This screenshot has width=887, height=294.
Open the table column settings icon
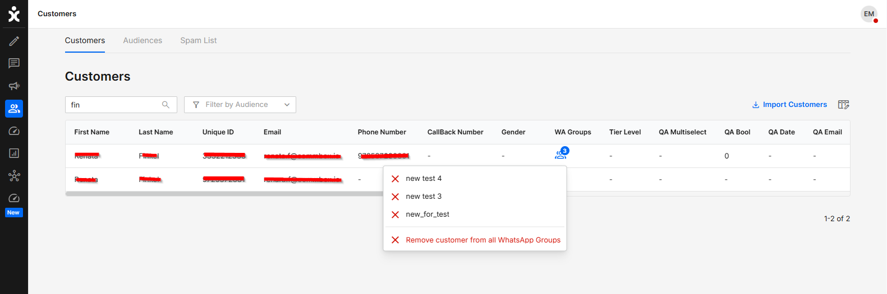coord(843,105)
